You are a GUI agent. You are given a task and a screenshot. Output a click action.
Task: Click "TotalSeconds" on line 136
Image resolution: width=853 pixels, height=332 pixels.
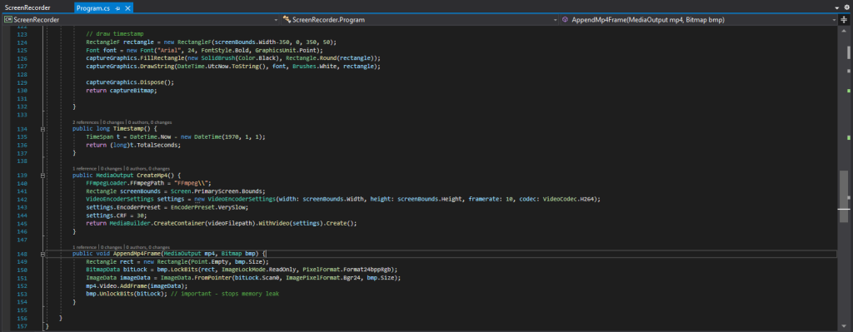point(157,145)
